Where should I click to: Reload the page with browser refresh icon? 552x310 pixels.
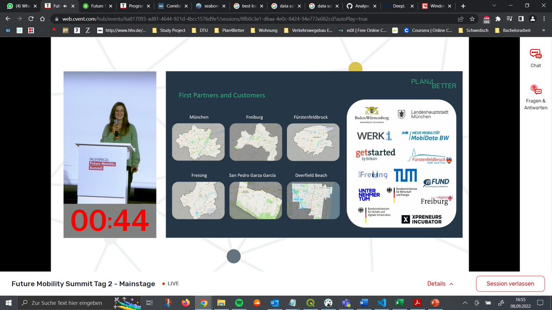pos(31,19)
